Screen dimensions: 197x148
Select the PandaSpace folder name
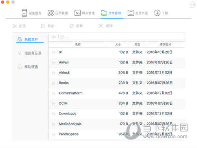tap(69, 134)
